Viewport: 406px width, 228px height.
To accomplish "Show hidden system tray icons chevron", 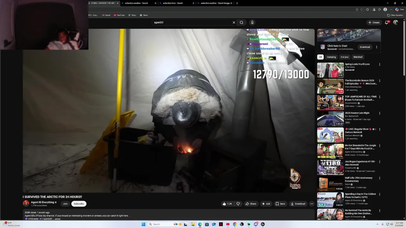I will [x=377, y=224].
